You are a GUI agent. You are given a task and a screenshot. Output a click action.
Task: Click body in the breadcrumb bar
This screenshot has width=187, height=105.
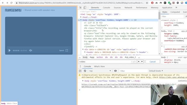point(85,57)
